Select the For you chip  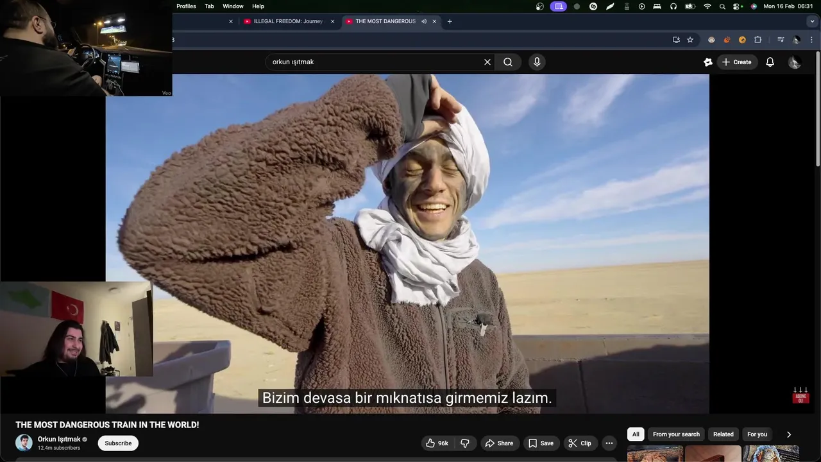pos(757,434)
